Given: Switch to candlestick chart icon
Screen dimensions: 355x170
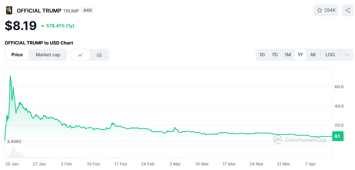Looking at the screenshot, I should coord(99,55).
